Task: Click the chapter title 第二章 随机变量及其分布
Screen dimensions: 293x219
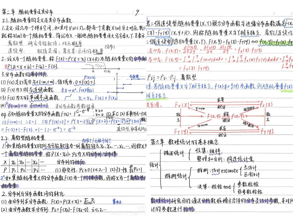Action: (x=28, y=12)
